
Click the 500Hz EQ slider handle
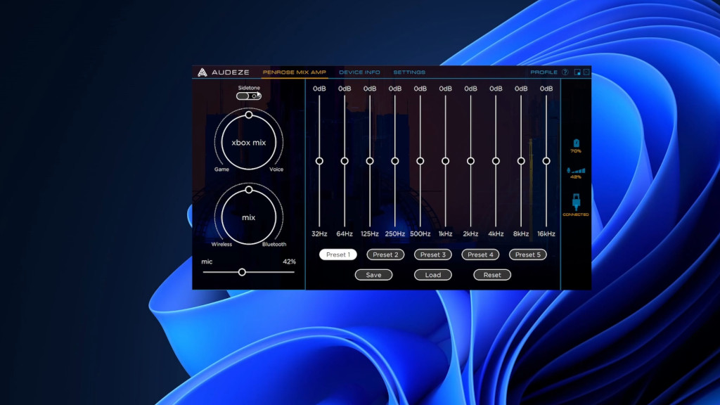point(420,161)
